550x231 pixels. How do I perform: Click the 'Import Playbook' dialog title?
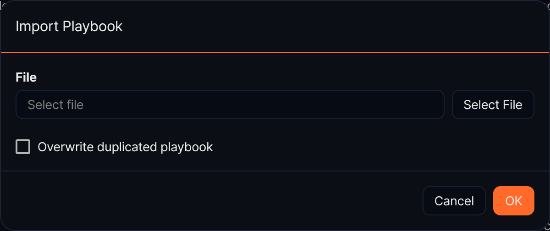tap(69, 27)
